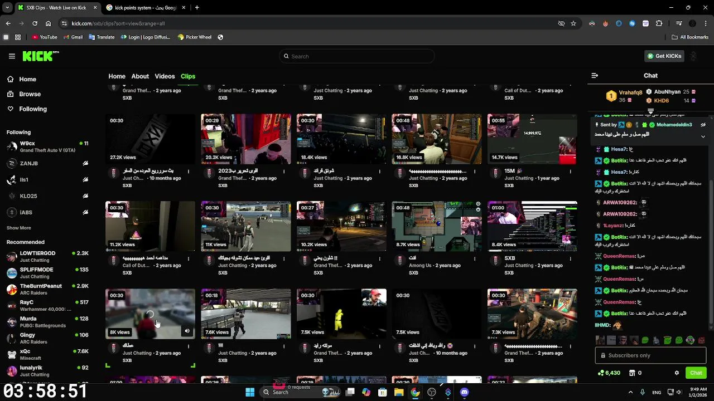This screenshot has height=401, width=714.
Task: Play the 14.7K views clip thumbnail
Action: pos(532,139)
